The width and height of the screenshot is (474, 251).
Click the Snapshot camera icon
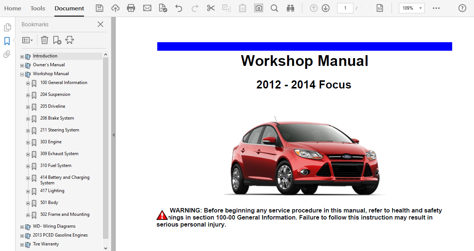(259, 8)
